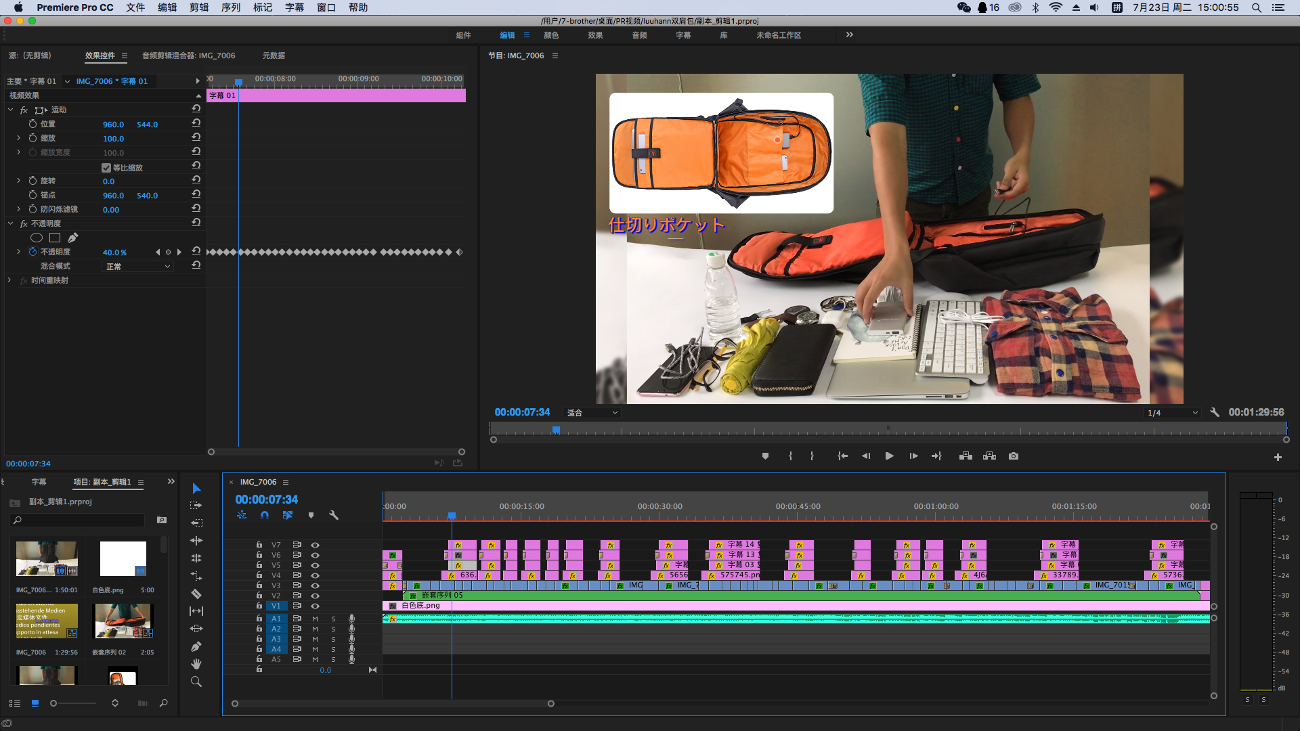Hide track V7 with eye icon

tap(315, 545)
